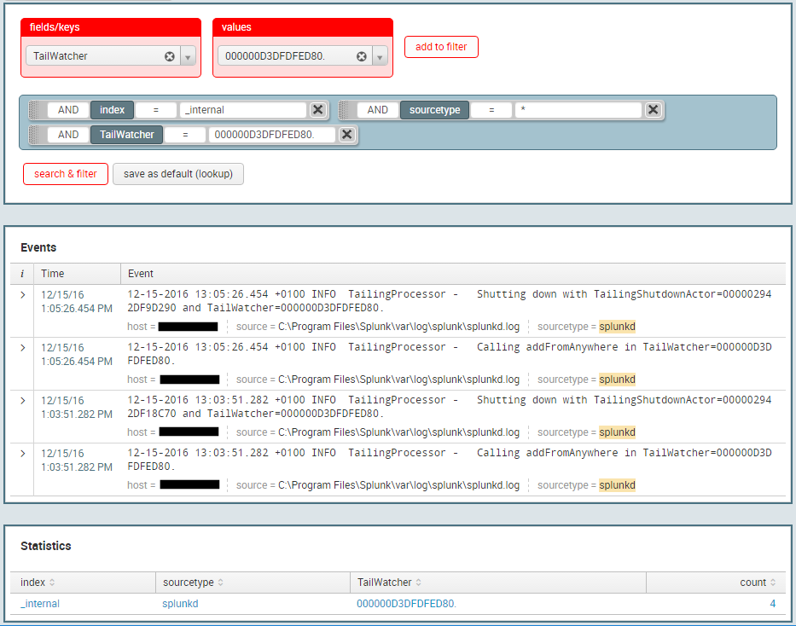Screen dimensions: 796x626
Task: Grab the drag handle of index filter
Action: click(35, 109)
